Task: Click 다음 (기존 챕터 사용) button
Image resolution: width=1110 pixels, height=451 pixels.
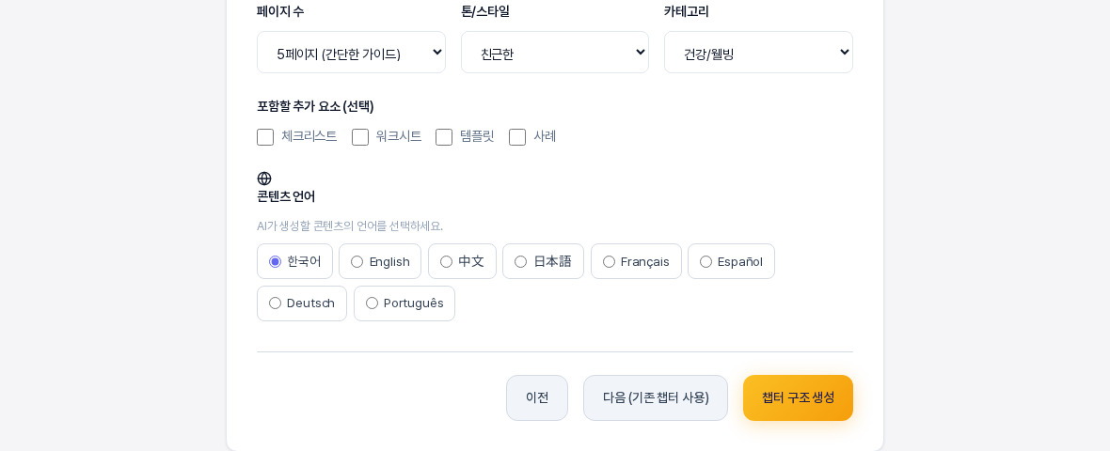Action: tap(656, 398)
